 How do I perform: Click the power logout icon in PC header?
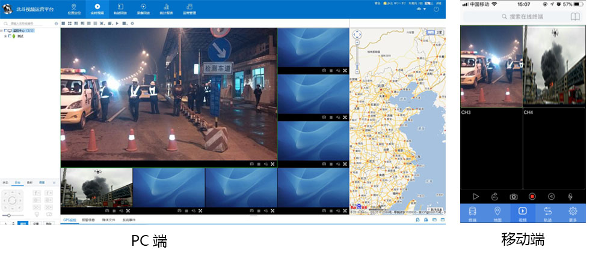[x=436, y=9]
